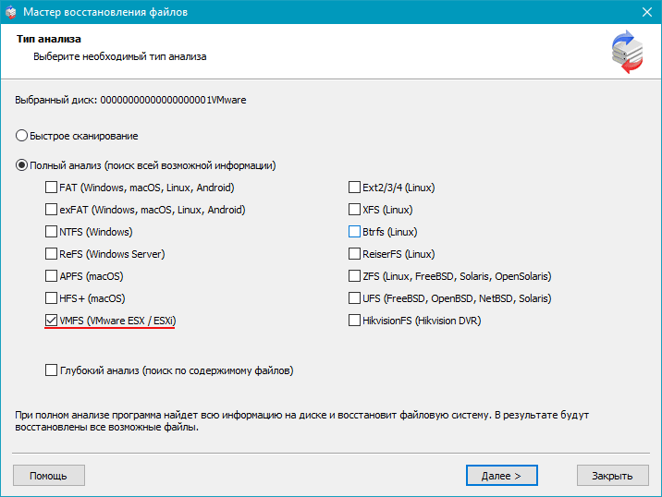Enable ReiserFS (Linux) checkbox
This screenshot has height=497, width=662.
point(354,254)
